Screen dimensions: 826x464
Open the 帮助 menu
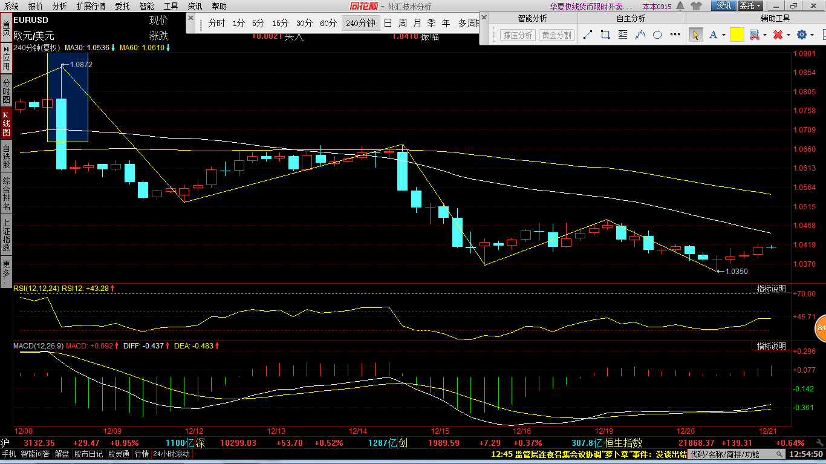coord(219,6)
